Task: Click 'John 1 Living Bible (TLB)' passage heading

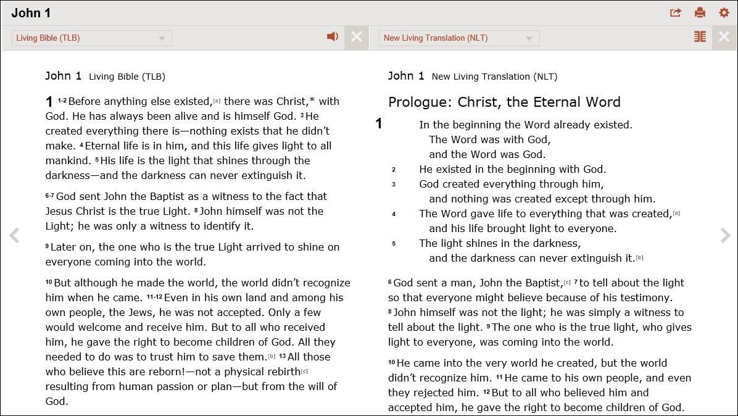Action: click(x=105, y=77)
